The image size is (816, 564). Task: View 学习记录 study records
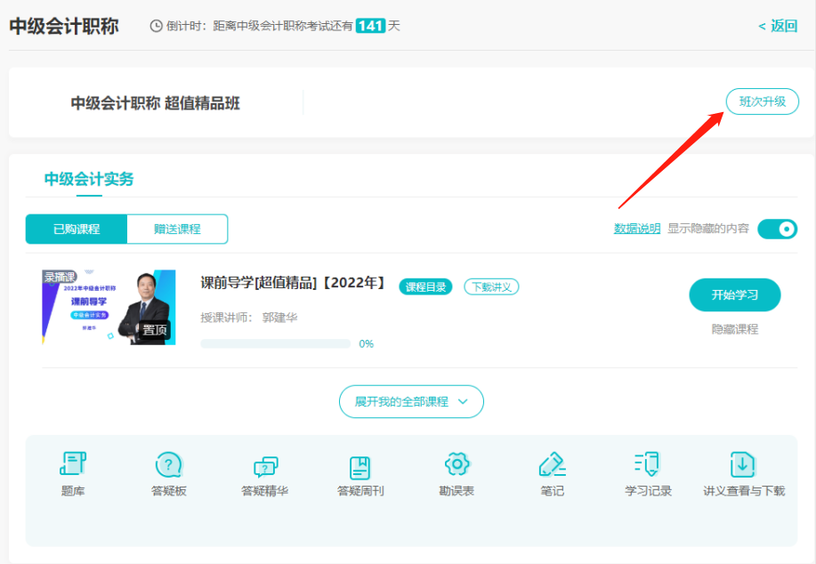coord(647,473)
